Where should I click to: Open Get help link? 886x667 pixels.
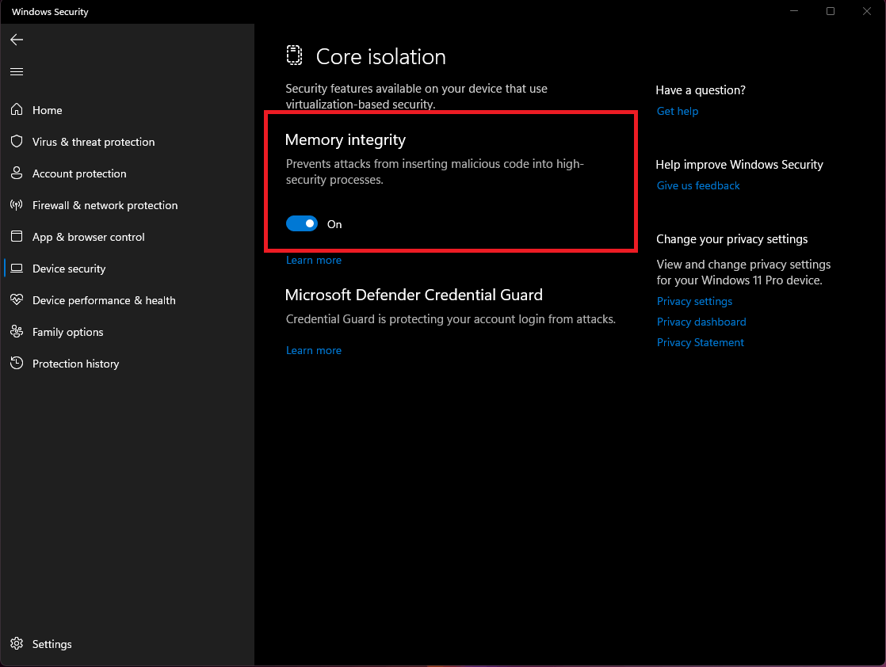pos(677,111)
